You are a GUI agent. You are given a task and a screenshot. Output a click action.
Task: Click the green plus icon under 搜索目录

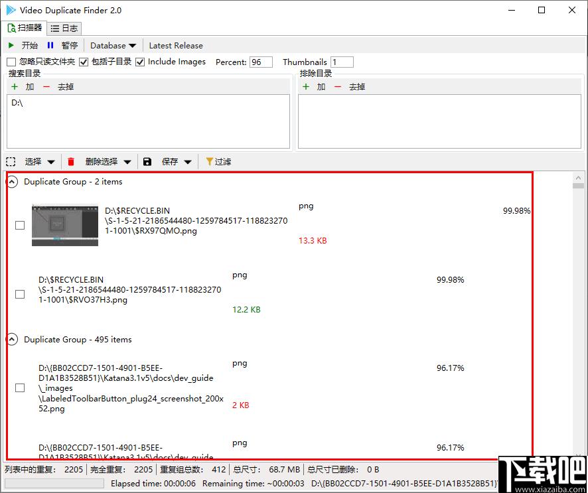coord(15,87)
